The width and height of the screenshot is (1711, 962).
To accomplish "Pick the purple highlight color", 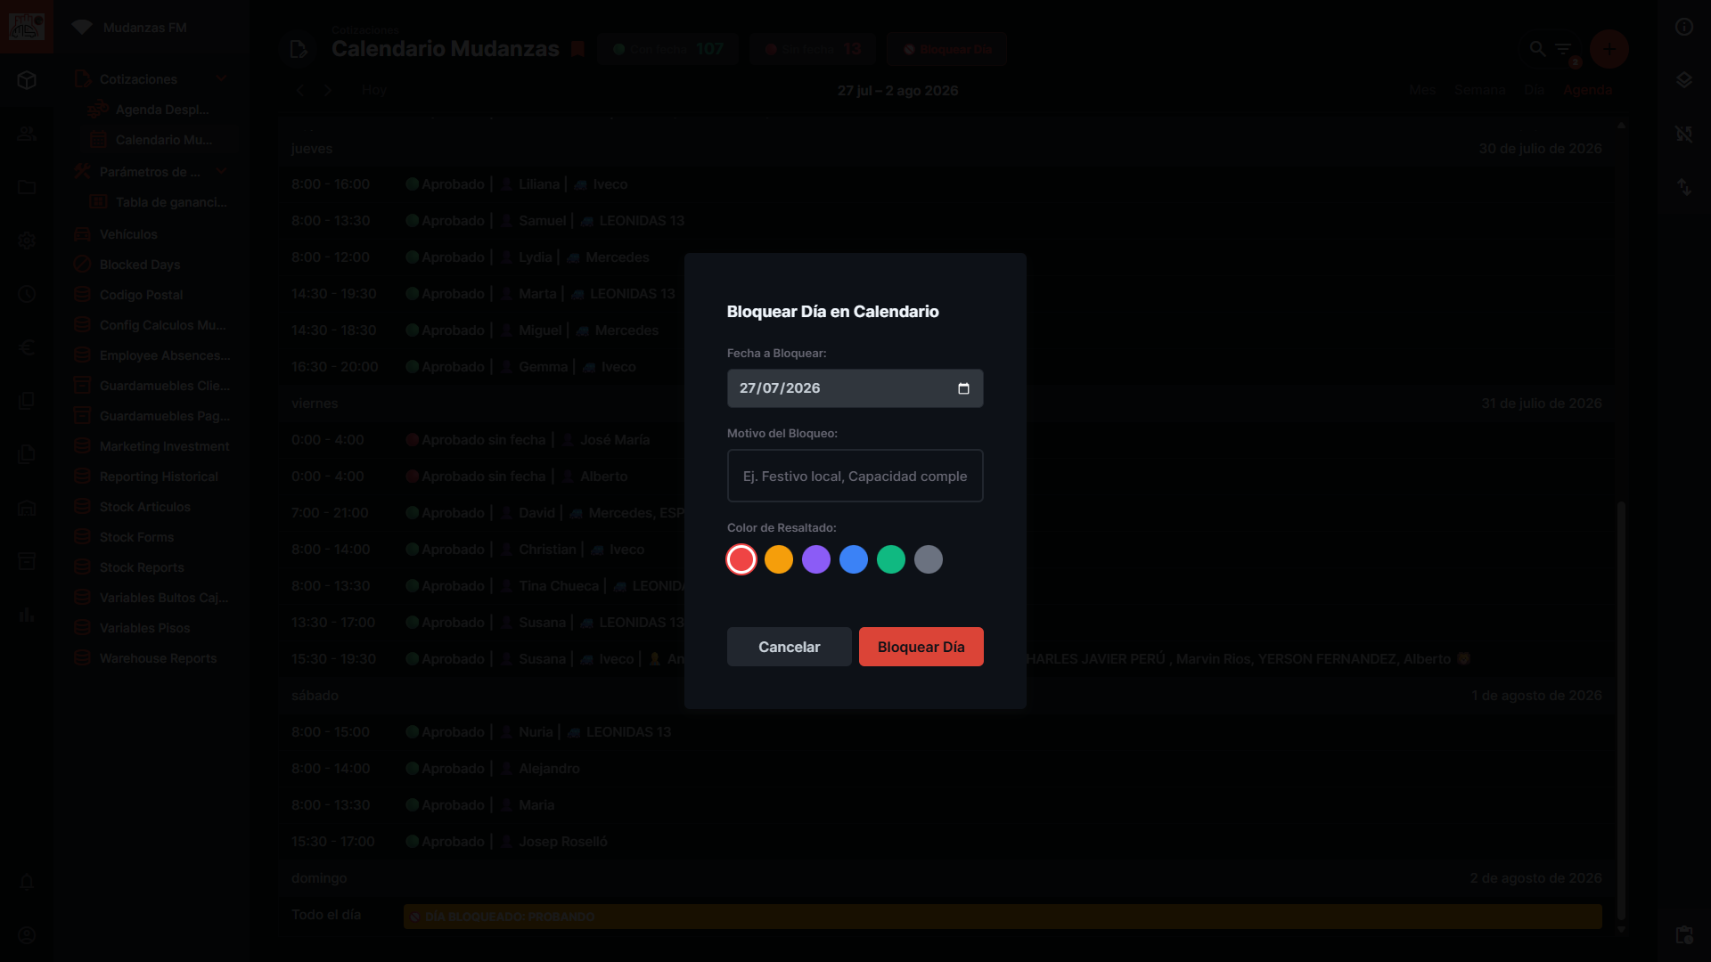I will (x=816, y=559).
